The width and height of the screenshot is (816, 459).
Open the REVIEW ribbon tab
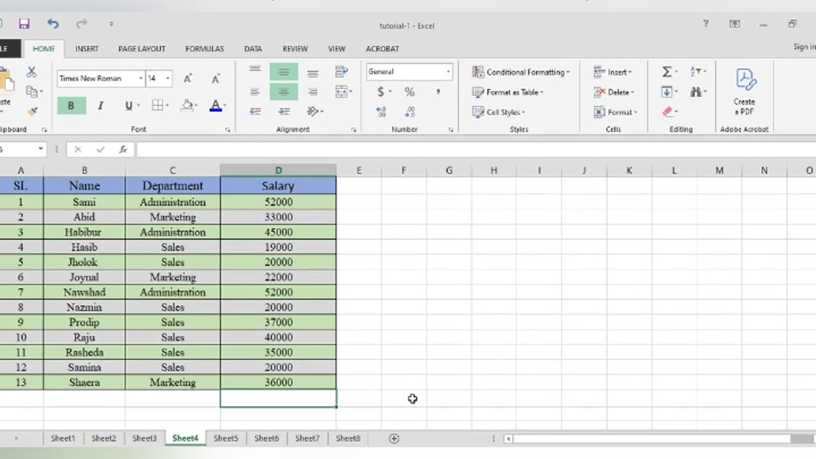[295, 48]
